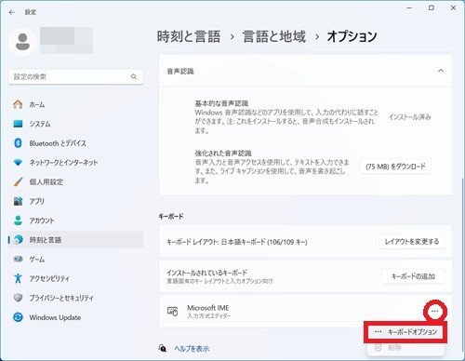Collapse the 音声認識 section chevron

(441, 71)
